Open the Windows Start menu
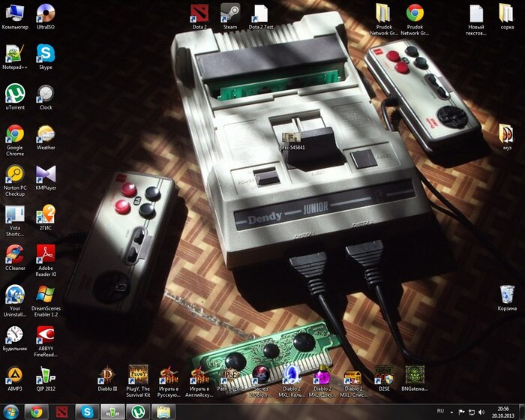Viewport: 525px width, 420px height. click(11, 412)
